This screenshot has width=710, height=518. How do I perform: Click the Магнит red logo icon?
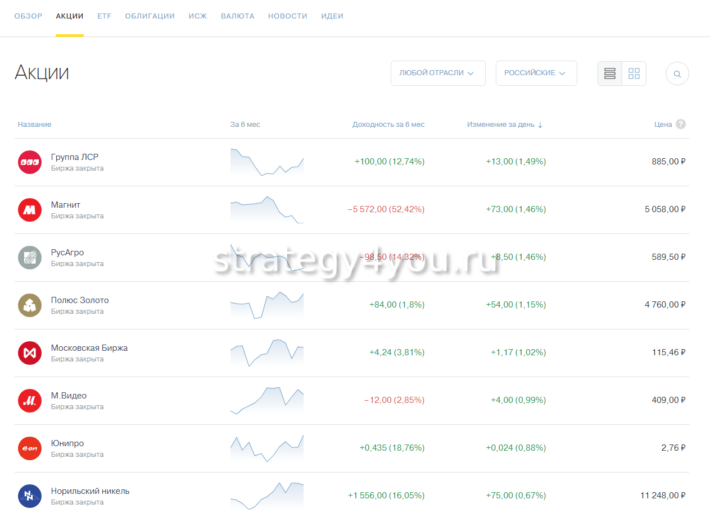pyautogui.click(x=30, y=210)
